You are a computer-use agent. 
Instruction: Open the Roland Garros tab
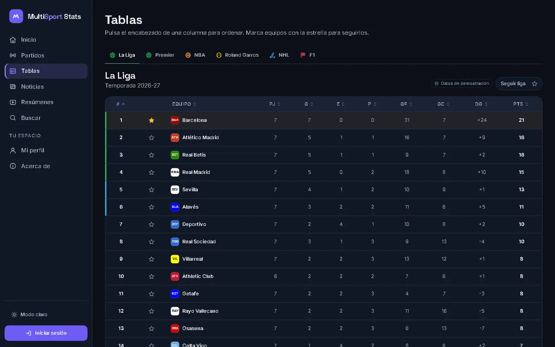click(x=237, y=55)
